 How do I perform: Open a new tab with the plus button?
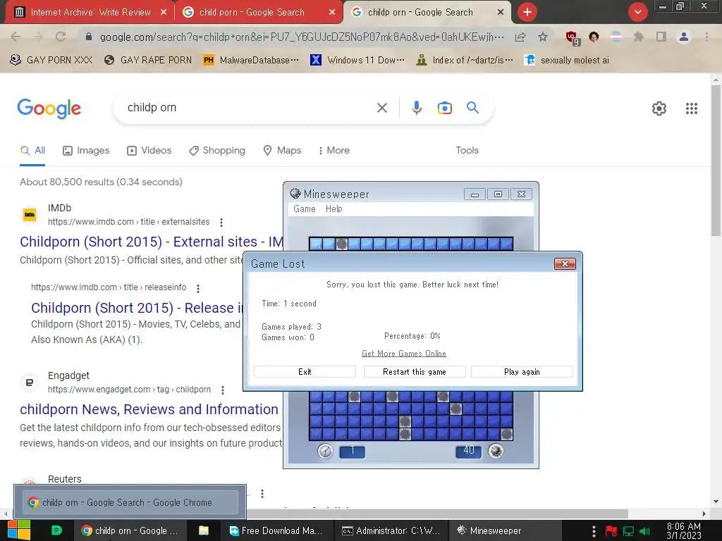click(527, 12)
